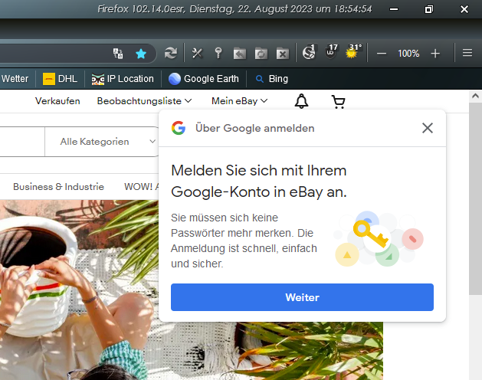Click the eBay search input field

[x=22, y=142]
